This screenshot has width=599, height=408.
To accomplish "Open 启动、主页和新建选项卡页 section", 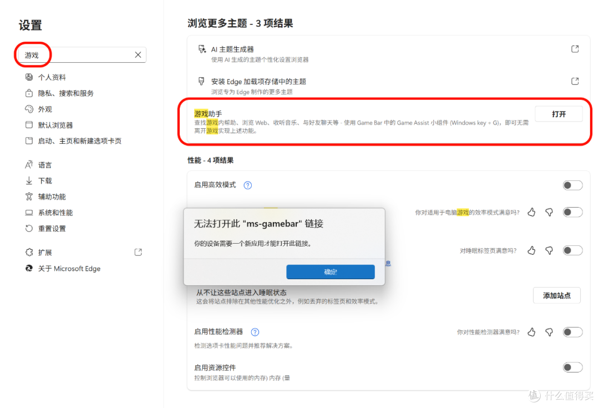I will tap(80, 141).
